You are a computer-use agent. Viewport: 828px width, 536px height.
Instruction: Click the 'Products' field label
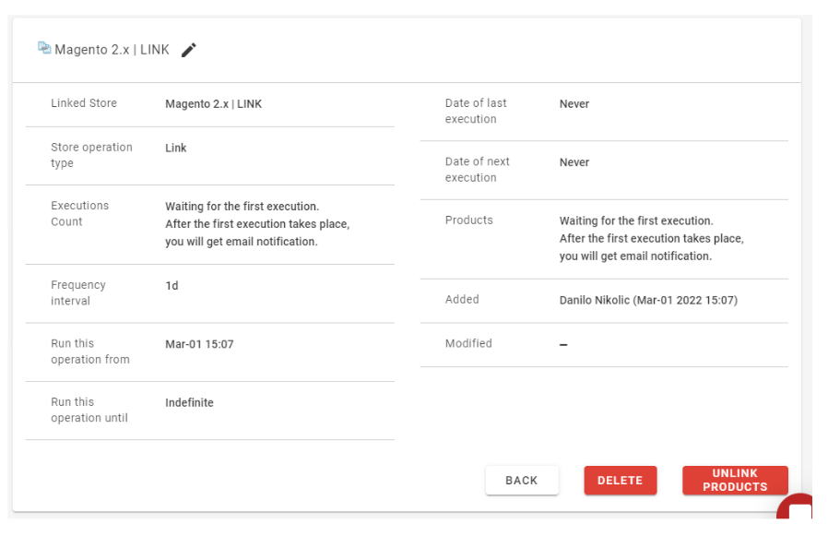pyautogui.click(x=469, y=220)
